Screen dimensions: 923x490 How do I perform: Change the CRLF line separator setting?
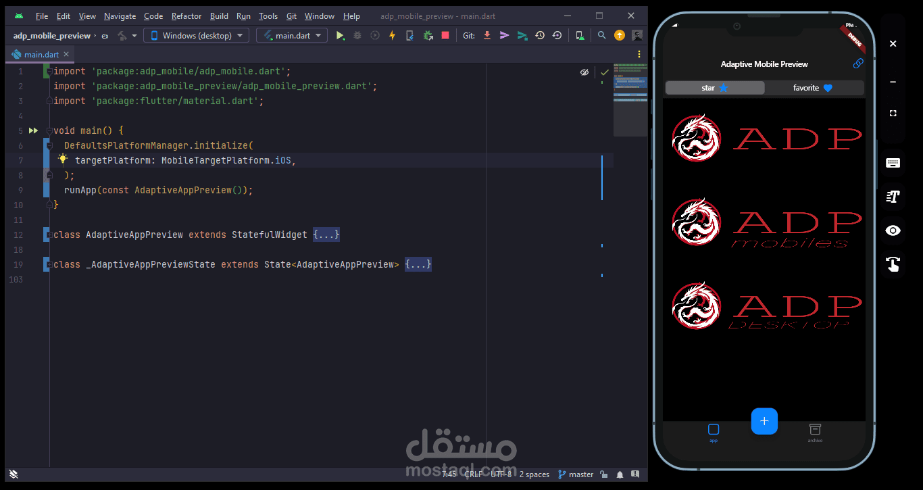coord(474,474)
